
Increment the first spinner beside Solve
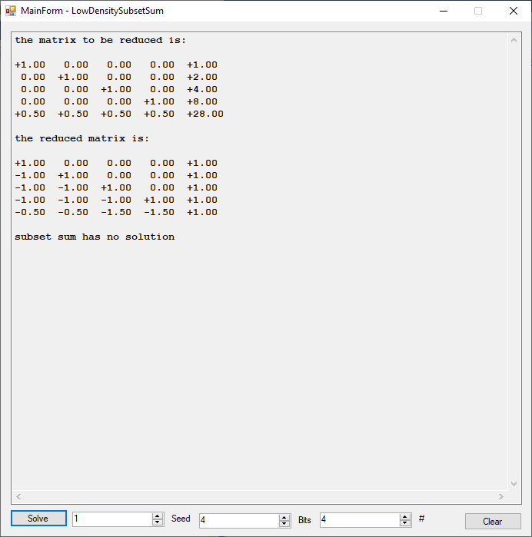tap(158, 515)
